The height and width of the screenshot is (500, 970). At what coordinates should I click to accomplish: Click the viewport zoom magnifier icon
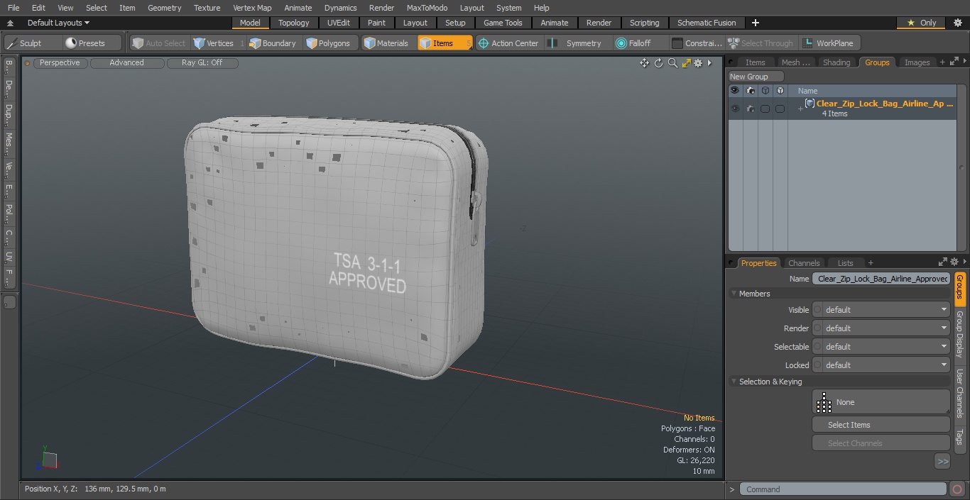coord(672,63)
